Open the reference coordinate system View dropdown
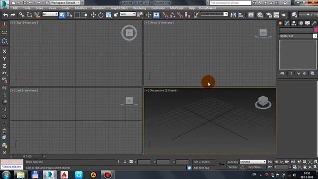Viewport: 318px width, 179px height. coord(128,14)
